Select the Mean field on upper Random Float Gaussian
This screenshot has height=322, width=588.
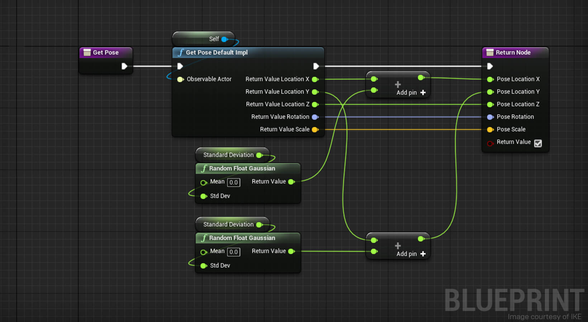click(x=233, y=182)
